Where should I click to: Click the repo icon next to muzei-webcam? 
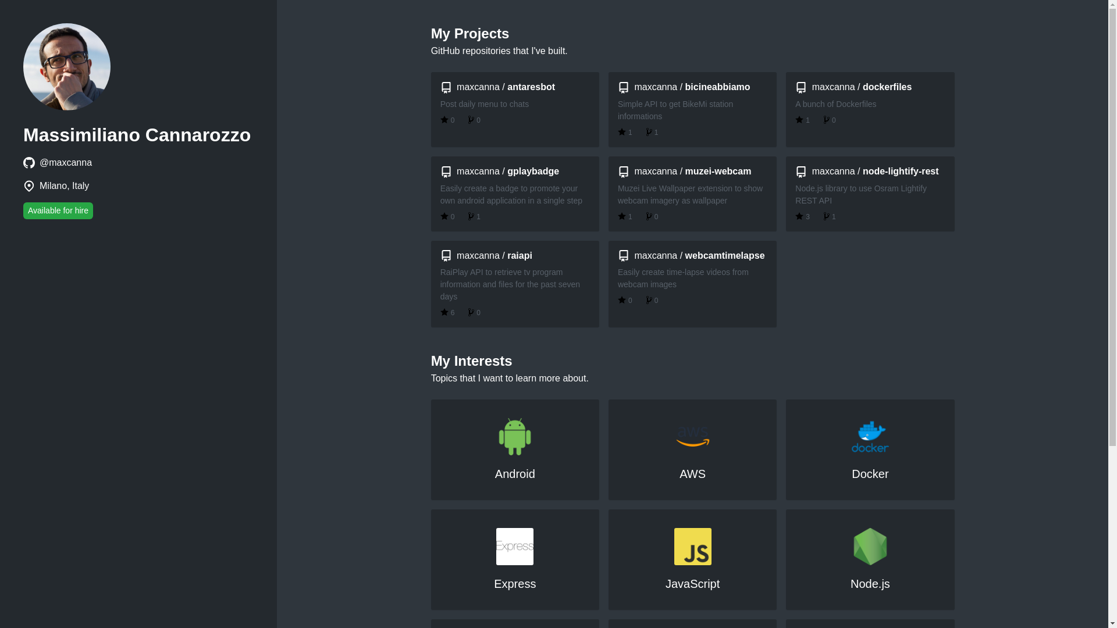pyautogui.click(x=624, y=172)
